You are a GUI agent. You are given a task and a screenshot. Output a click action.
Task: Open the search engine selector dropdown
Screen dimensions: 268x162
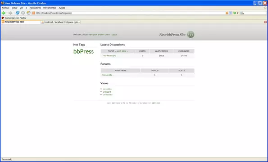(x=242, y=13)
